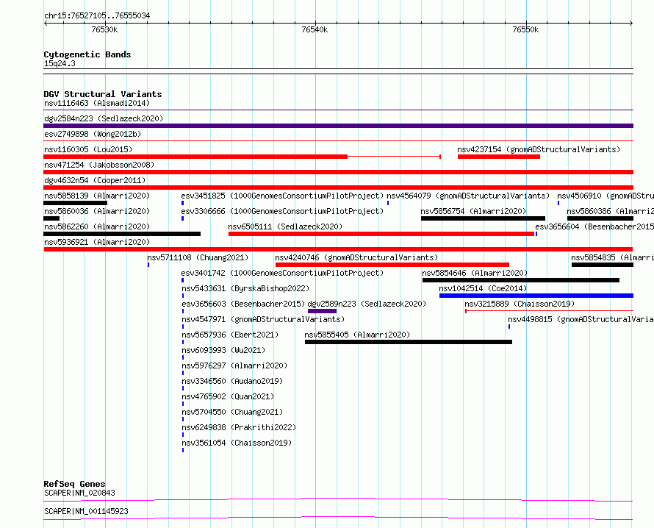Open the SCAPER|NM_001145923 gene label
The height and width of the screenshot is (528, 654).
pos(86,511)
